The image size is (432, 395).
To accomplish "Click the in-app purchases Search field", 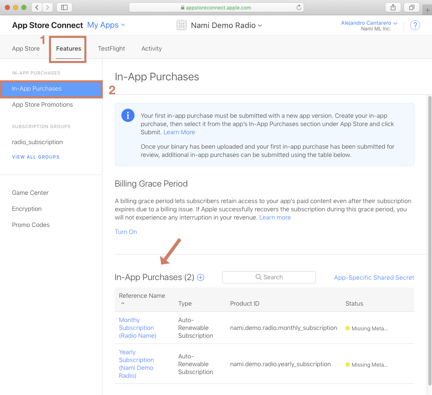I will pos(269,277).
